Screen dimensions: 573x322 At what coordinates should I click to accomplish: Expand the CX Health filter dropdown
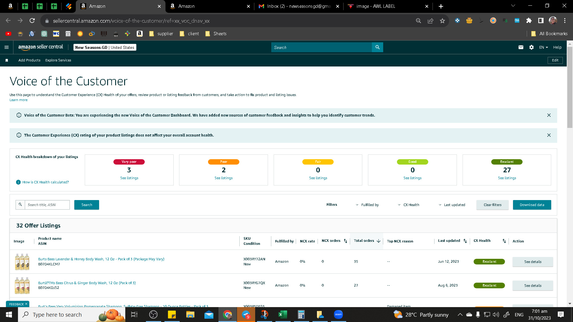coord(408,205)
